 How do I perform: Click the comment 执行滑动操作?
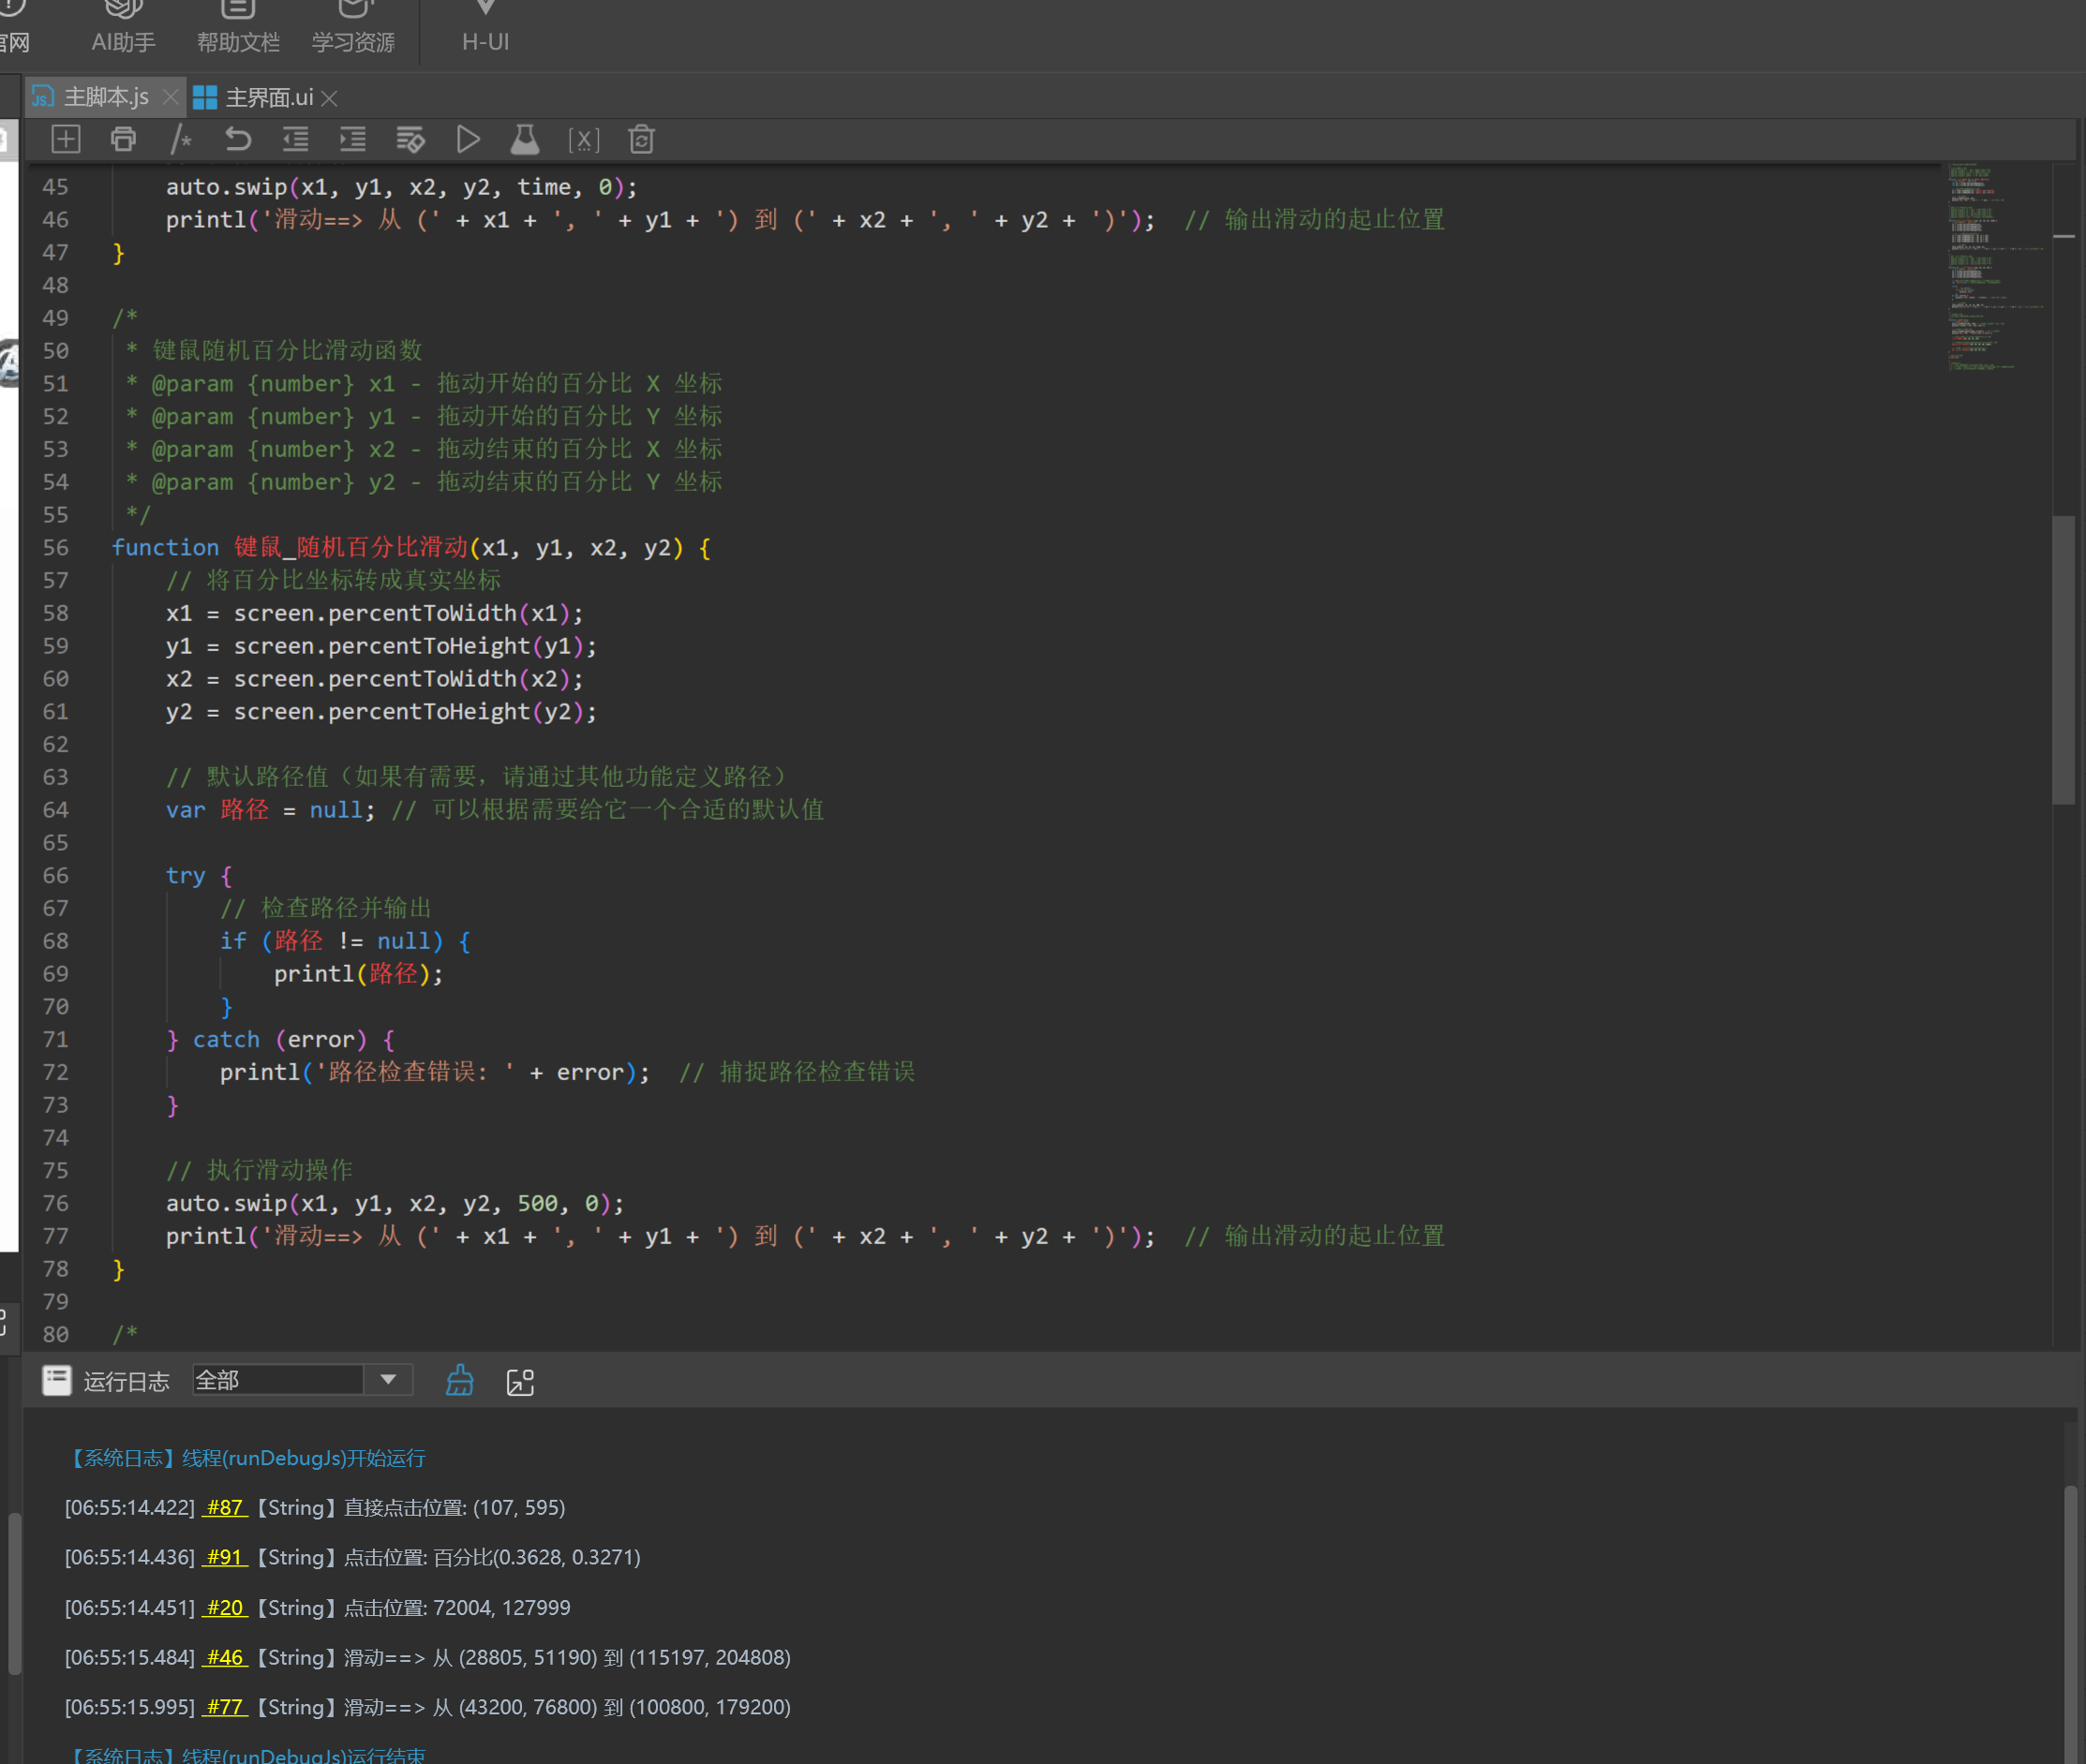(261, 1170)
